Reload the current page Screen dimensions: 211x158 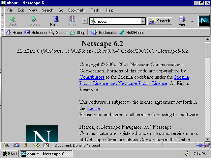tap(56, 21)
